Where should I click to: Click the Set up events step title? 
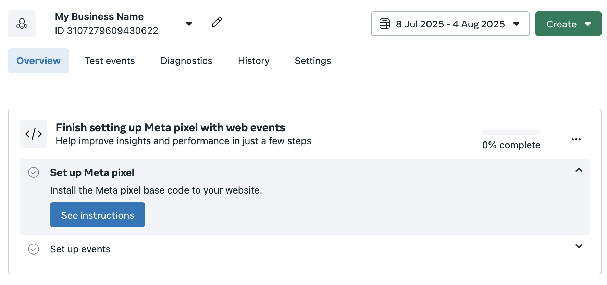click(80, 249)
